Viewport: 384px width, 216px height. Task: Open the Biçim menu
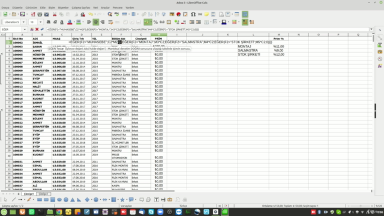pos(52,8)
